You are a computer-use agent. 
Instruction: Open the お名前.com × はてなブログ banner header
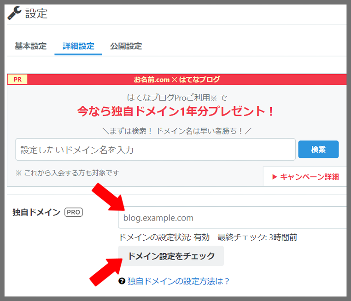(177, 79)
